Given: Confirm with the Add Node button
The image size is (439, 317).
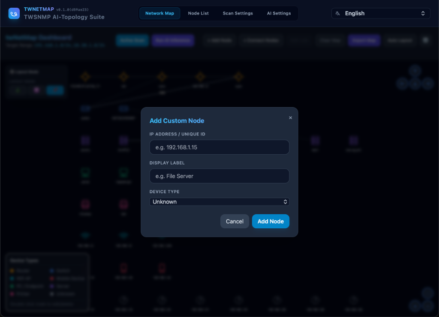Looking at the screenshot, I should click(271, 221).
